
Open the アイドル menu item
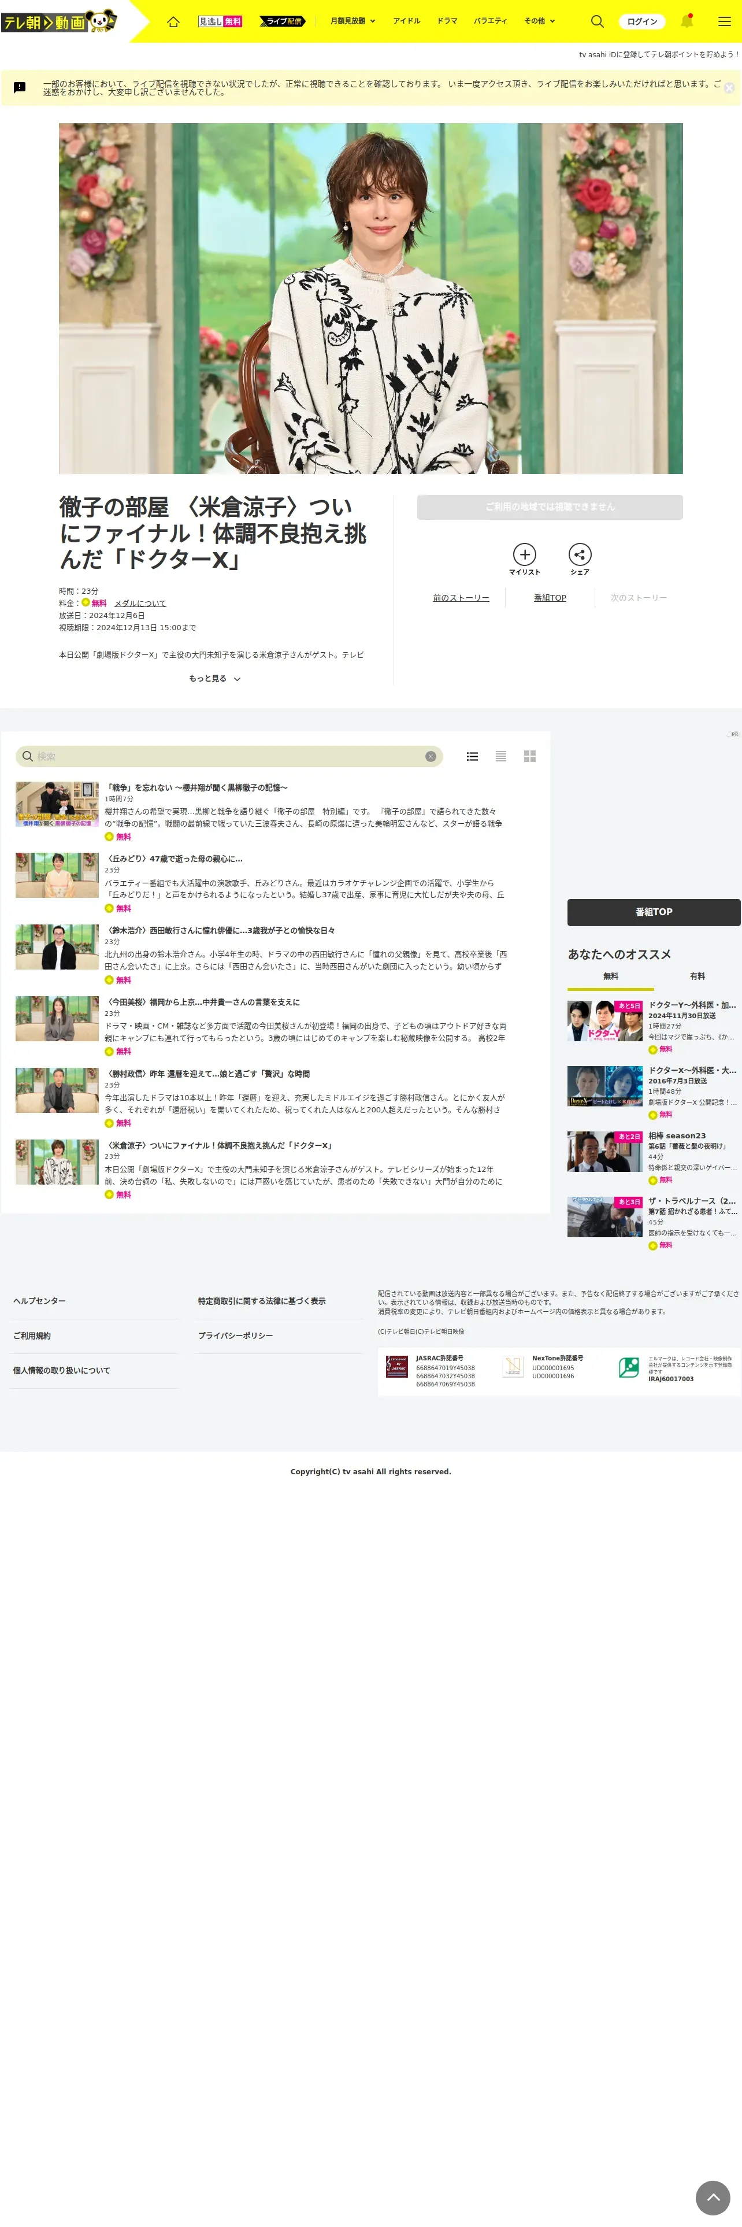(406, 21)
